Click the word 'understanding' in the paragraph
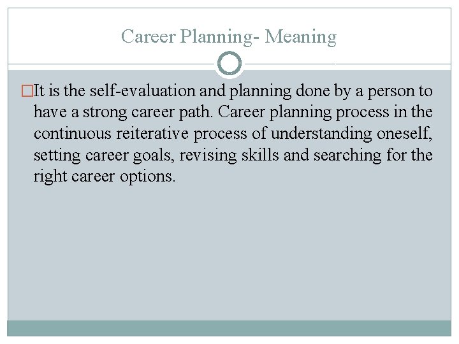 pyautogui.click(x=321, y=134)
